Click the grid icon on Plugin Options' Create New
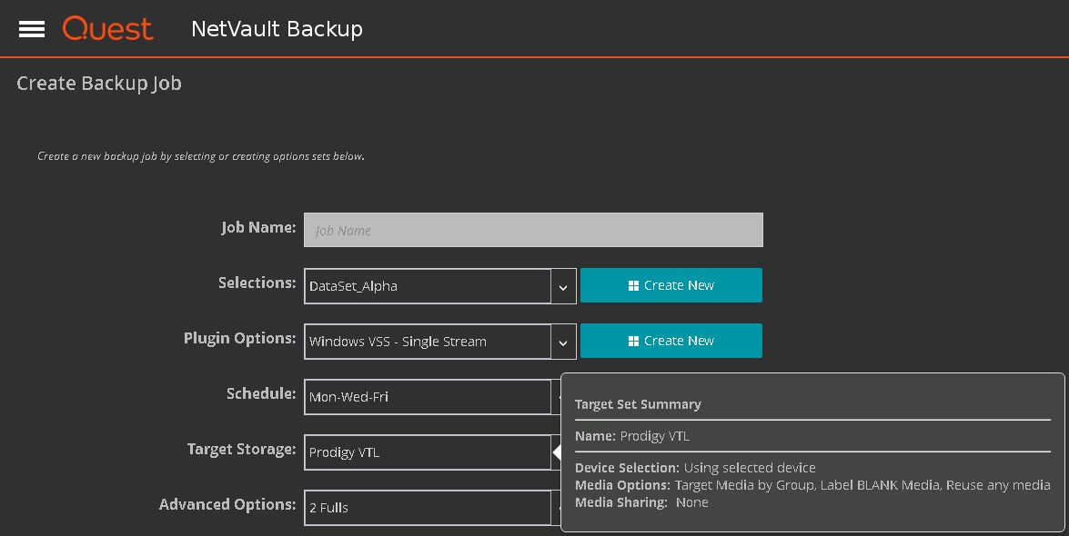This screenshot has height=536, width=1069. coord(633,341)
